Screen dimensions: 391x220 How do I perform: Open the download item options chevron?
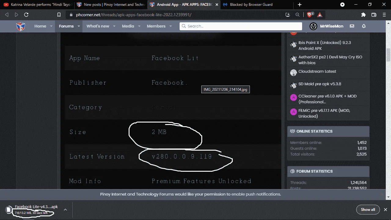[x=65, y=210]
